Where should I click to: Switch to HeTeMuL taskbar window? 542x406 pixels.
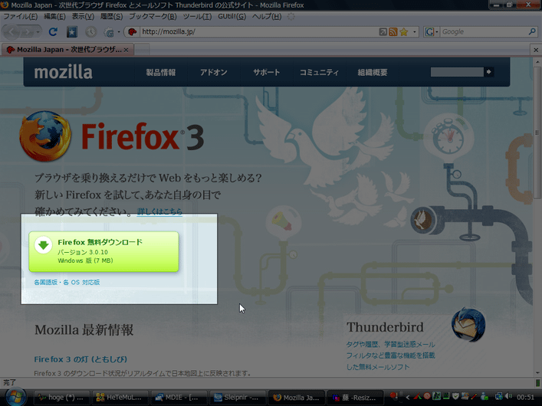click(120, 398)
